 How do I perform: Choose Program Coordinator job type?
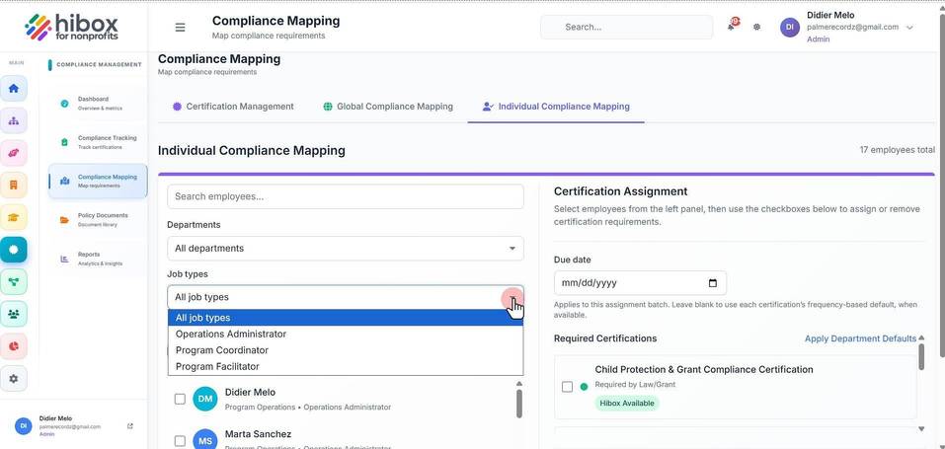346,350
